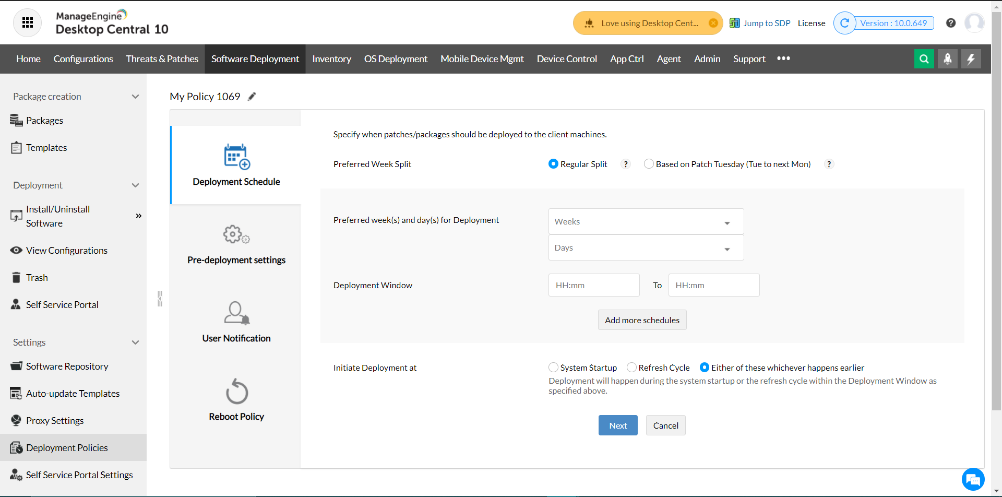Open the apps grid launcher icon
1002x497 pixels.
pyautogui.click(x=27, y=22)
